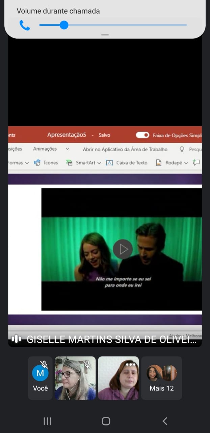Tap the Android recent apps button
This screenshot has height=433, width=210.
[47, 421]
